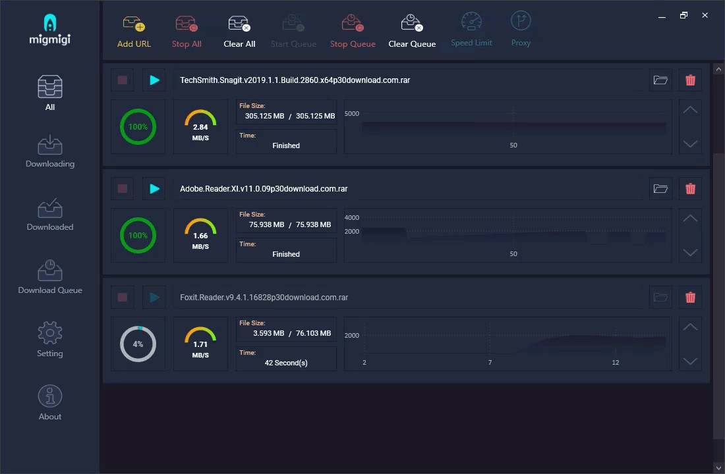Click the 1.66 MB/S speed gauge
725x474 pixels.
(x=200, y=234)
